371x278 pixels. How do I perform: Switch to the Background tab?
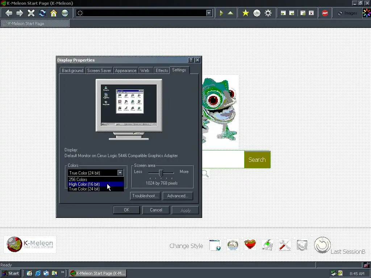click(x=72, y=71)
